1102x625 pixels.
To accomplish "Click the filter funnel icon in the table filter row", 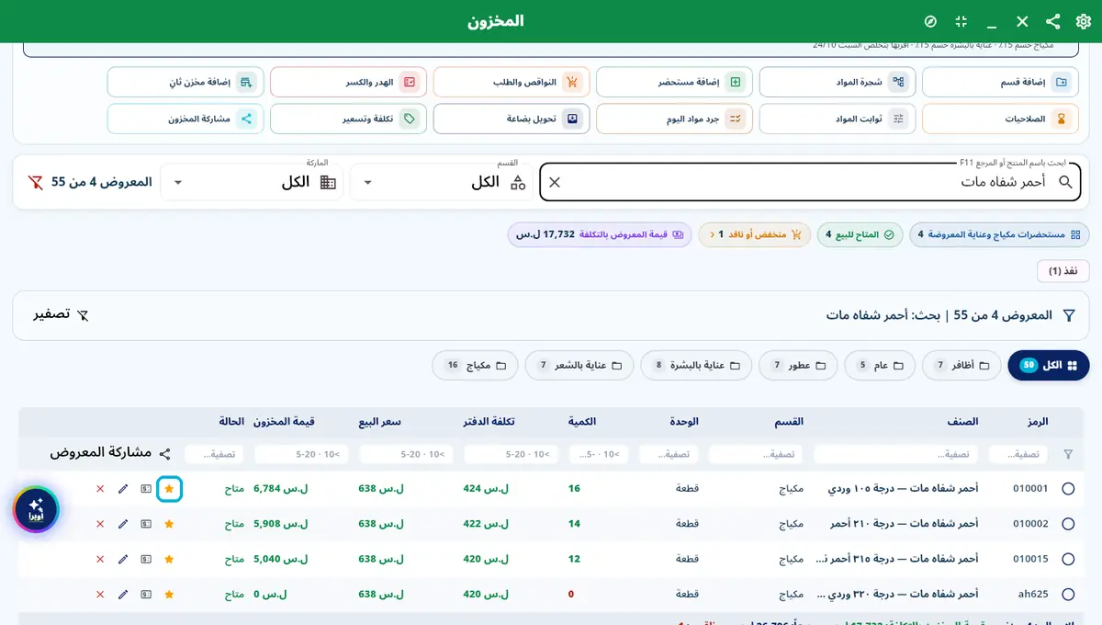I will point(1068,454).
